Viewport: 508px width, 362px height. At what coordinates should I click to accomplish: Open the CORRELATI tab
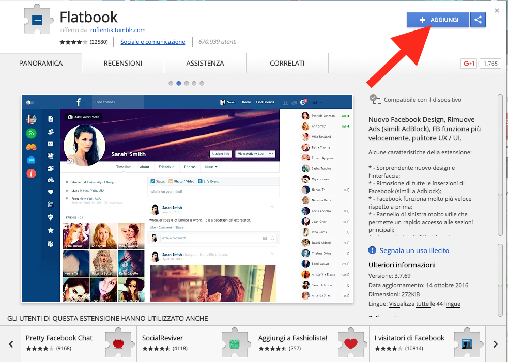pyautogui.click(x=287, y=63)
